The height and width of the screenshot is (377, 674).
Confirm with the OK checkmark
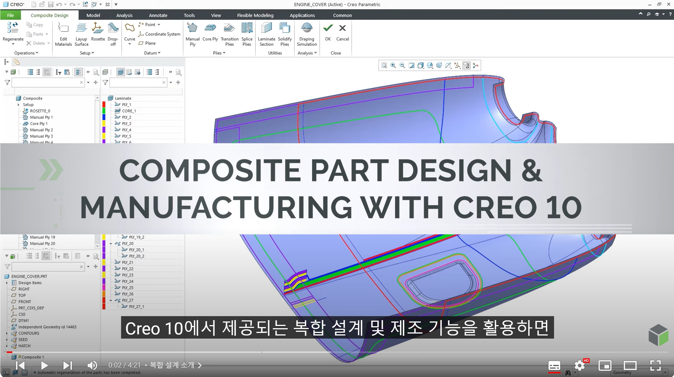pyautogui.click(x=328, y=28)
